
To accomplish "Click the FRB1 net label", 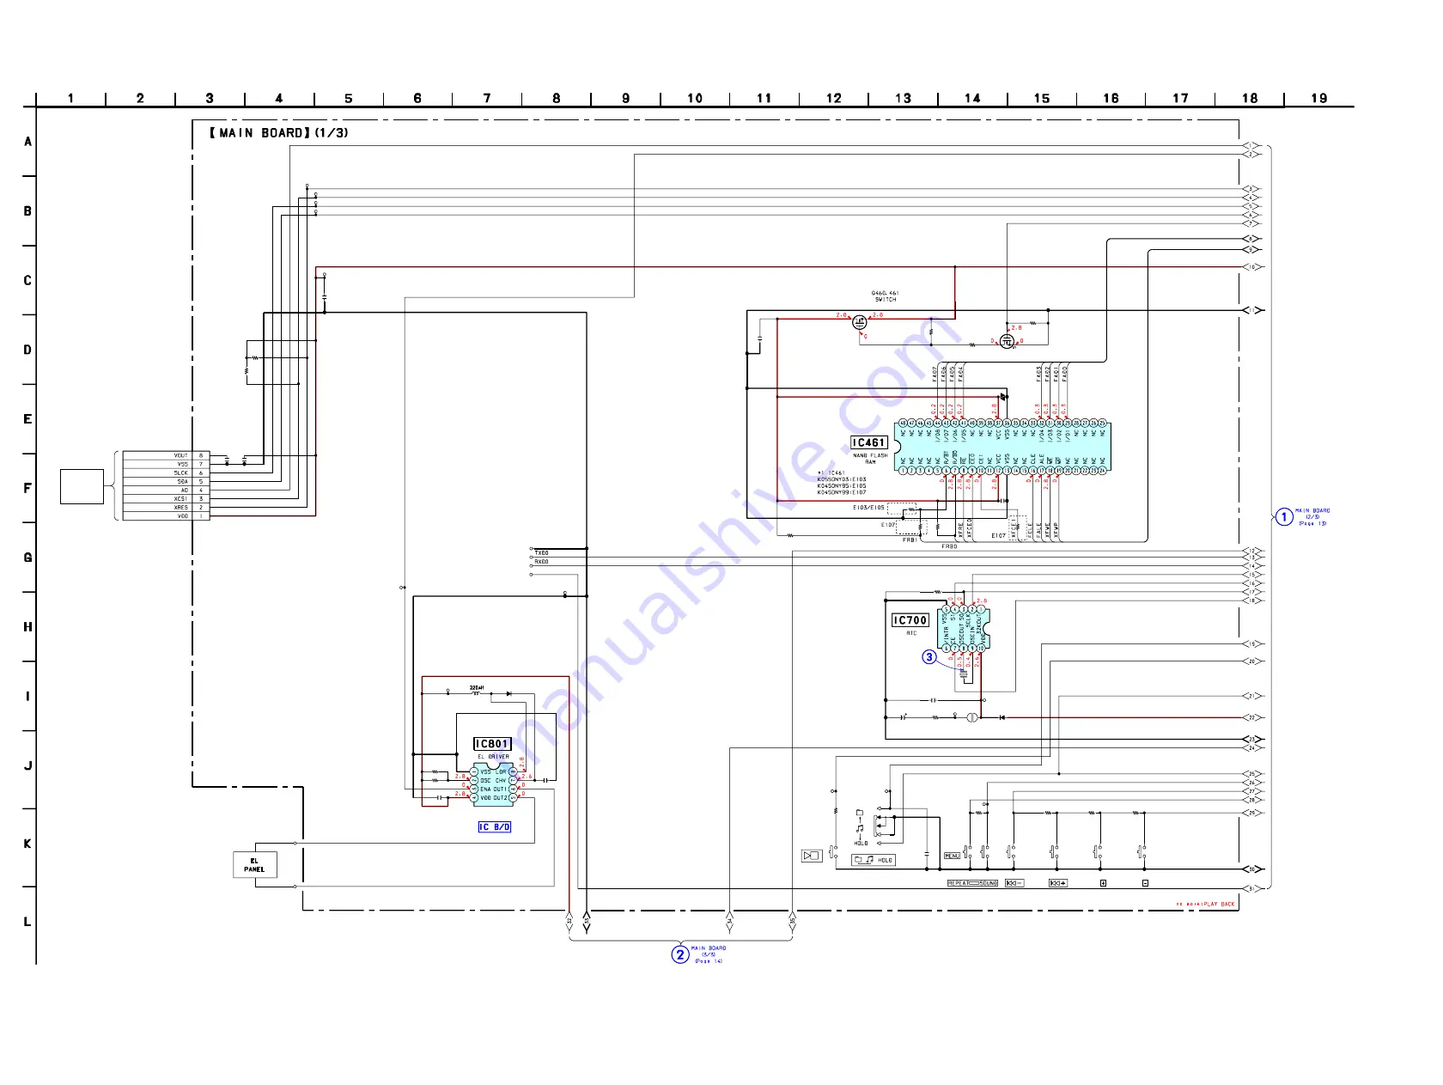I will pos(910,539).
